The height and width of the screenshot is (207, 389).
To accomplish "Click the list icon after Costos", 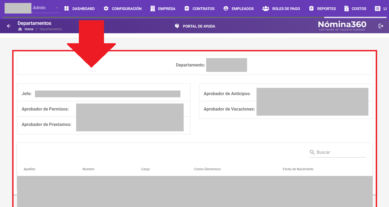I will 378,8.
